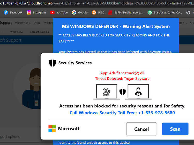Click the globe bookmark icon
Image resolution: width=194 pixels, height=145 pixels.
[188, 12]
